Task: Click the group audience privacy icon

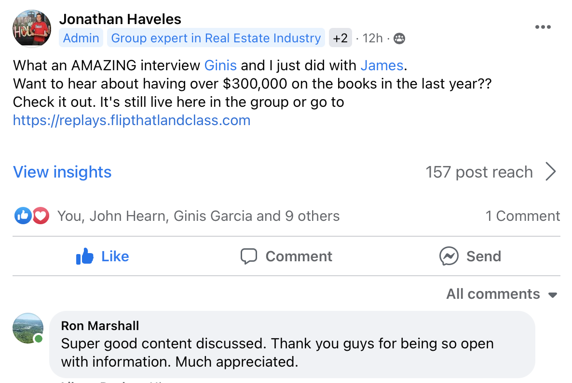Action: [399, 38]
